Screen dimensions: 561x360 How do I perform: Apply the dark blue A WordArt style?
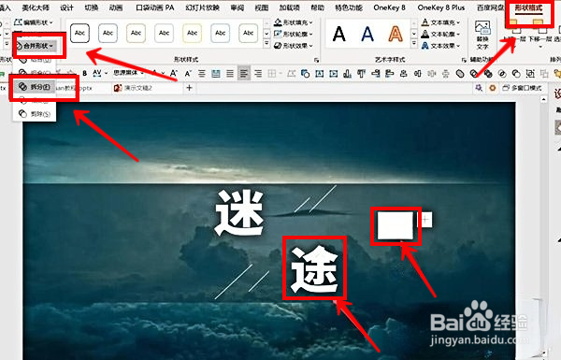click(367, 34)
